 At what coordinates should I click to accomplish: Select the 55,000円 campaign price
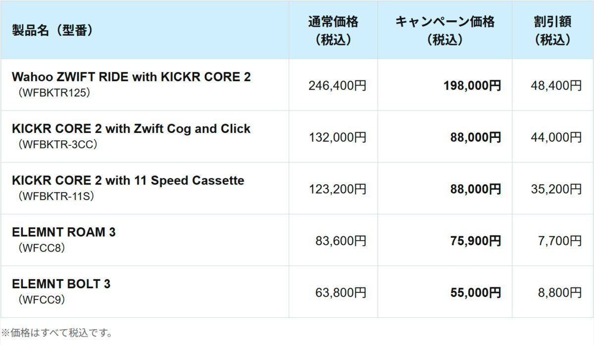[x=476, y=293]
